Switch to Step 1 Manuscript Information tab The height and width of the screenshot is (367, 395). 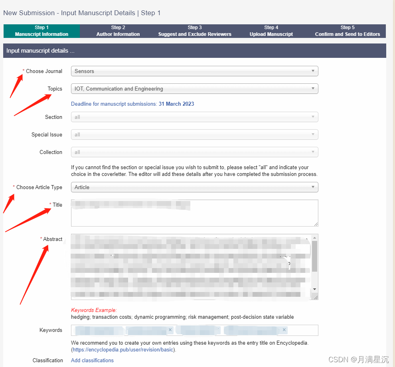click(x=41, y=31)
